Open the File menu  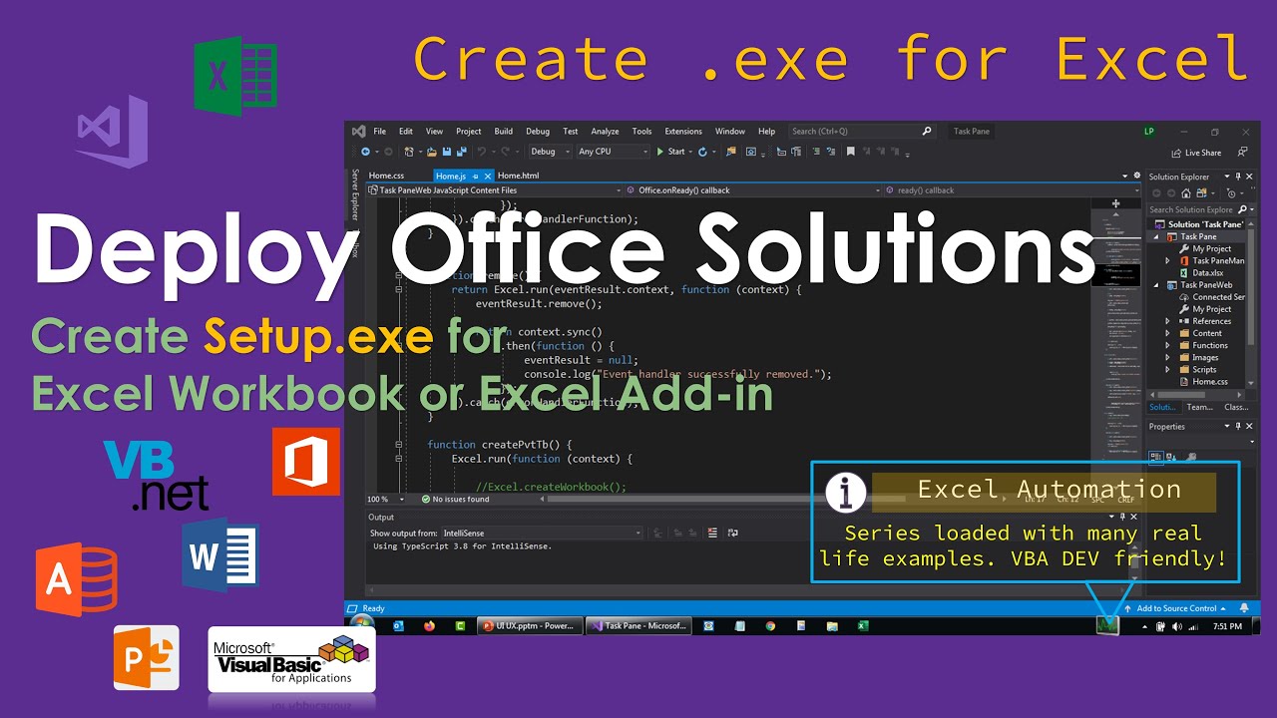coord(380,132)
